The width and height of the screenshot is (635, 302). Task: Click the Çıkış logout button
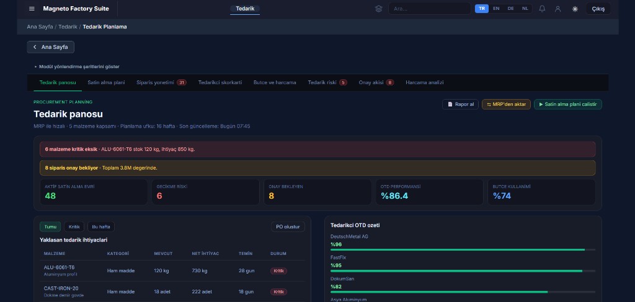point(598,9)
